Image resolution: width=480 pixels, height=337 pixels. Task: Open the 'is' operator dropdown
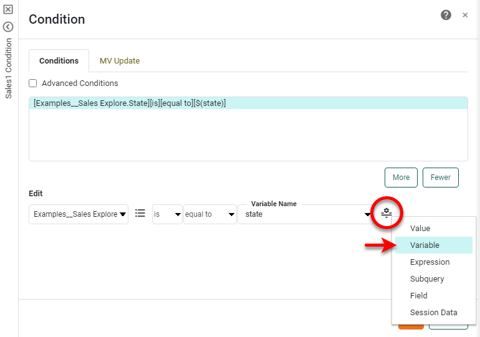tap(167, 214)
